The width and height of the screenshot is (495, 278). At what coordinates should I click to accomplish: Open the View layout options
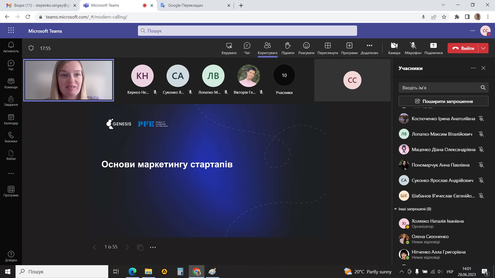pyautogui.click(x=327, y=48)
